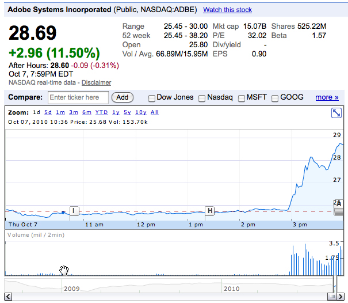Image resolution: width=348 pixels, height=303 pixels.
Task: Set chart zoom to 5d
Action: [x=48, y=112]
